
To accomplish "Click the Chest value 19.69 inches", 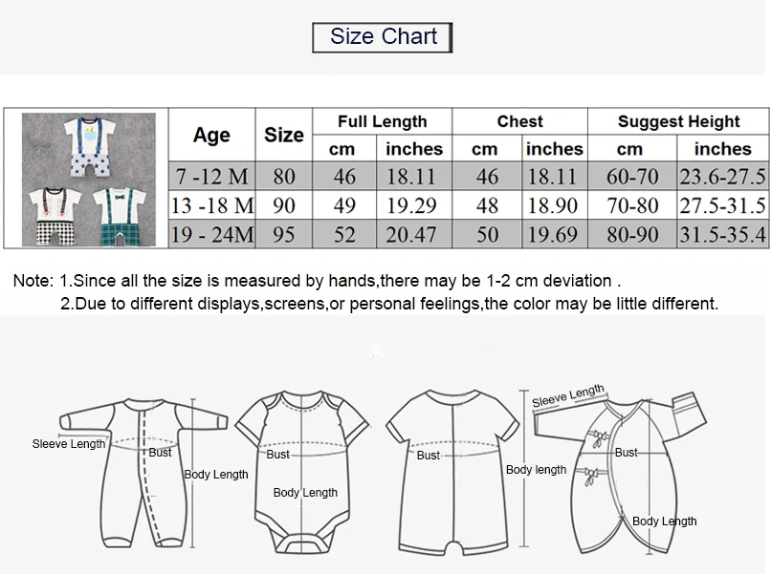I will [x=555, y=234].
